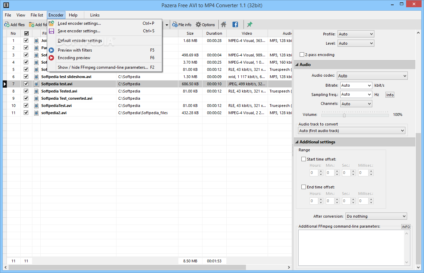Click the file icon for Softpedia Tested.avi

tap(36, 91)
